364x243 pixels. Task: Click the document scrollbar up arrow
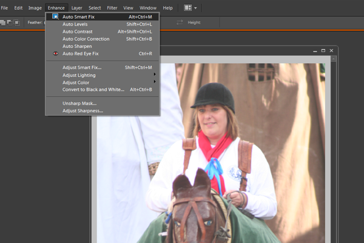tap(333, 59)
